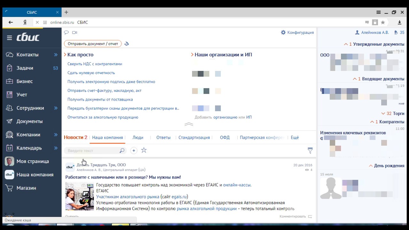Screen dimensions: 409x230
Task: Click the Конфигурация gear icon
Action: [x=283, y=32]
